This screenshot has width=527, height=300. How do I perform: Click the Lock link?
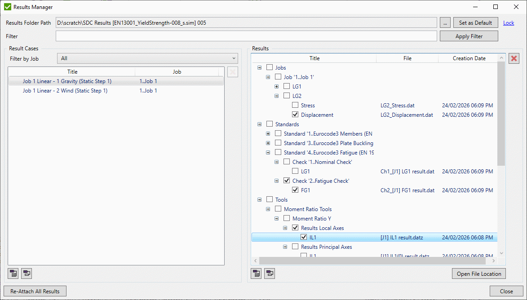coord(509,23)
